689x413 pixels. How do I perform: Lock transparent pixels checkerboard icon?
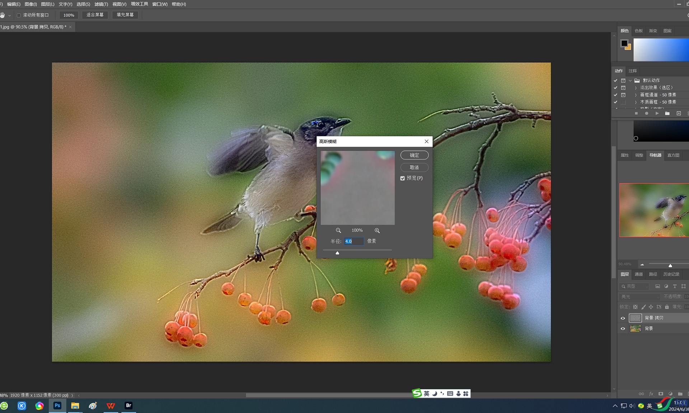635,307
